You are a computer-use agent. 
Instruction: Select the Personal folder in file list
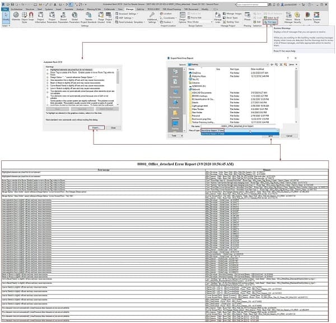(x=194, y=116)
